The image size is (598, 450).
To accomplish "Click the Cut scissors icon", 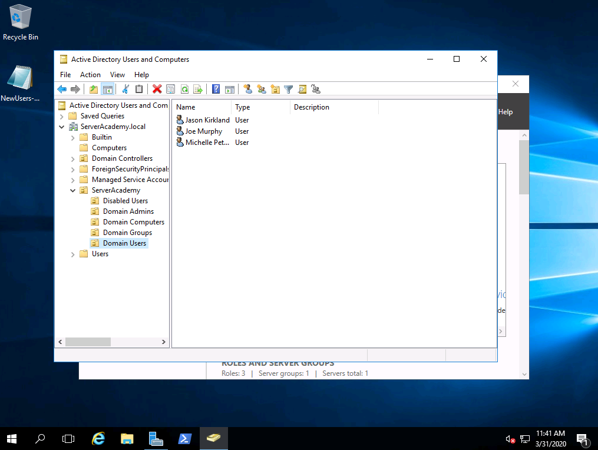I will click(125, 90).
